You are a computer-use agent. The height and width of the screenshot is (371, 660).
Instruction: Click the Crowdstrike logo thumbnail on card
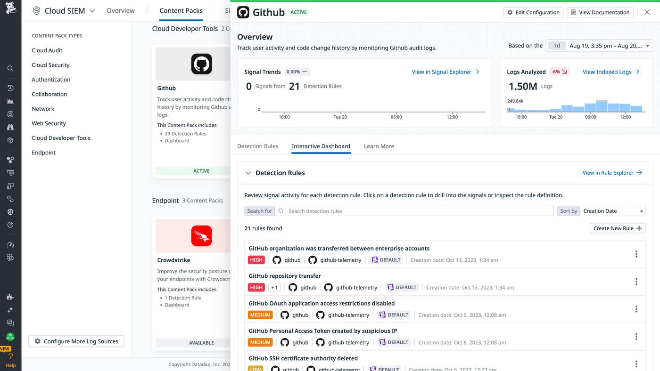point(201,236)
